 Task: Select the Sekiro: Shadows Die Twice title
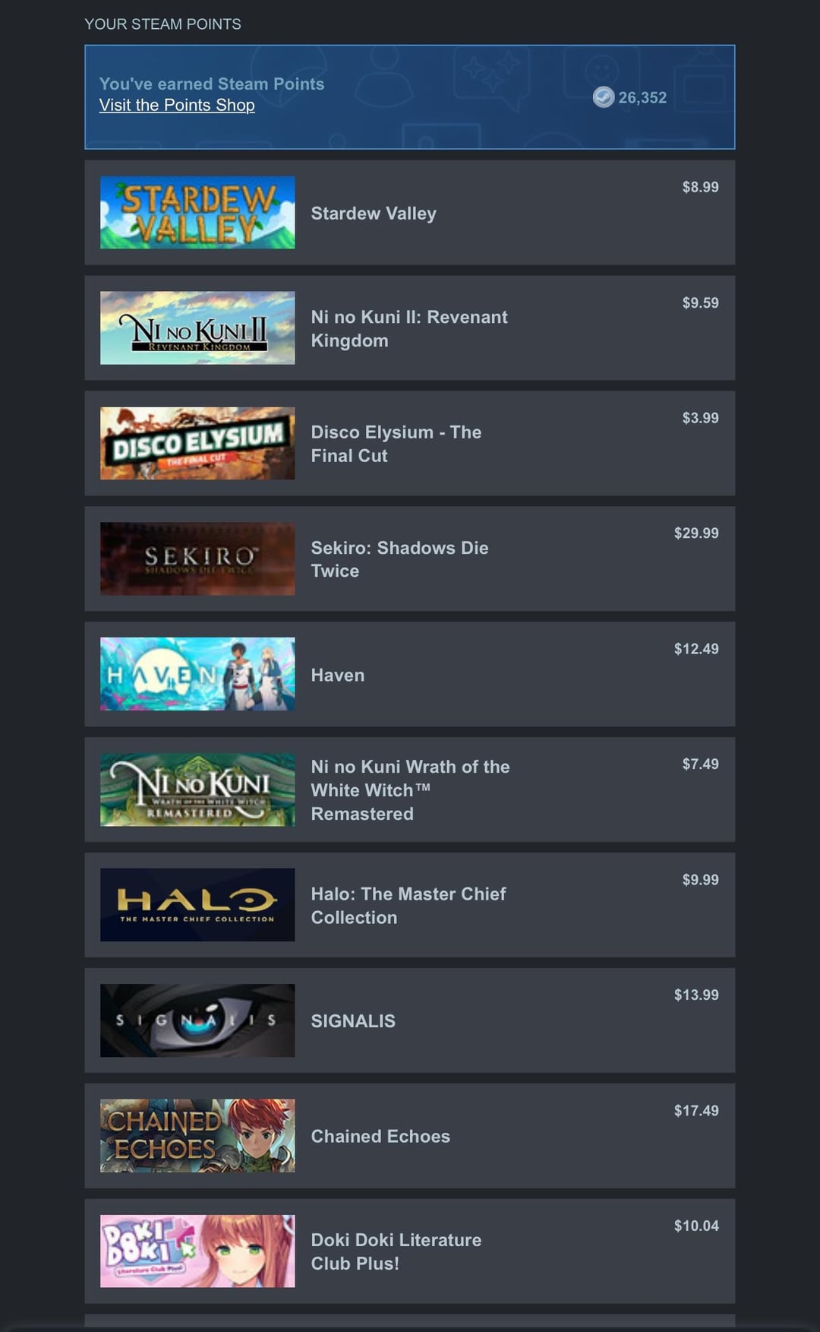click(399, 559)
